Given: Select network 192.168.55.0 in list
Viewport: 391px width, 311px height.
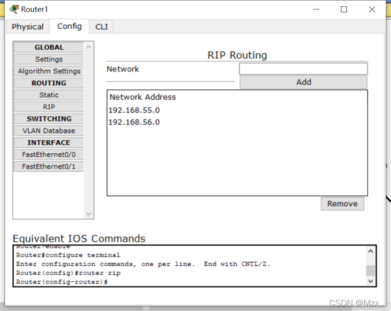Looking at the screenshot, I should [134, 111].
